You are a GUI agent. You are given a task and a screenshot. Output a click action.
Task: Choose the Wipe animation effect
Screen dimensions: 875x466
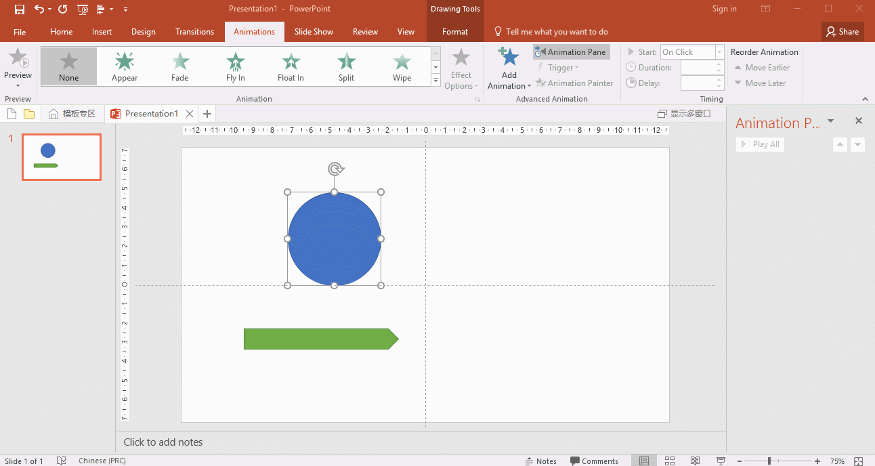click(x=402, y=66)
